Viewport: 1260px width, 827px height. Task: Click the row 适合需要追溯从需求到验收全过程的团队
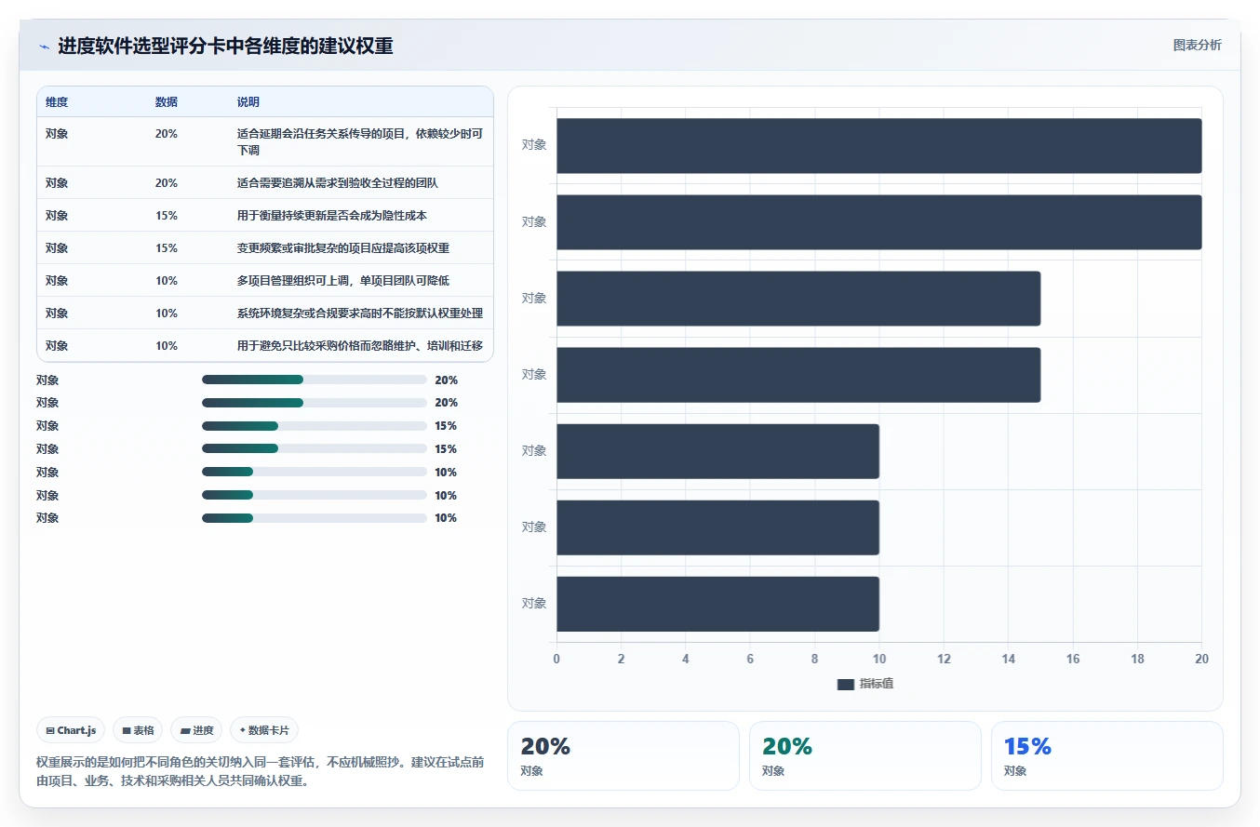pyautogui.click(x=265, y=182)
